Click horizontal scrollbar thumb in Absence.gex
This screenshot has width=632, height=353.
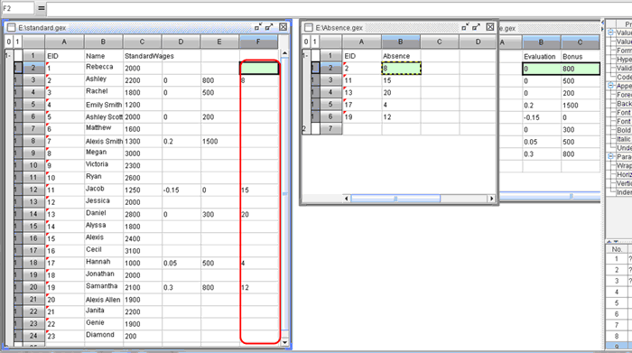tap(395, 199)
